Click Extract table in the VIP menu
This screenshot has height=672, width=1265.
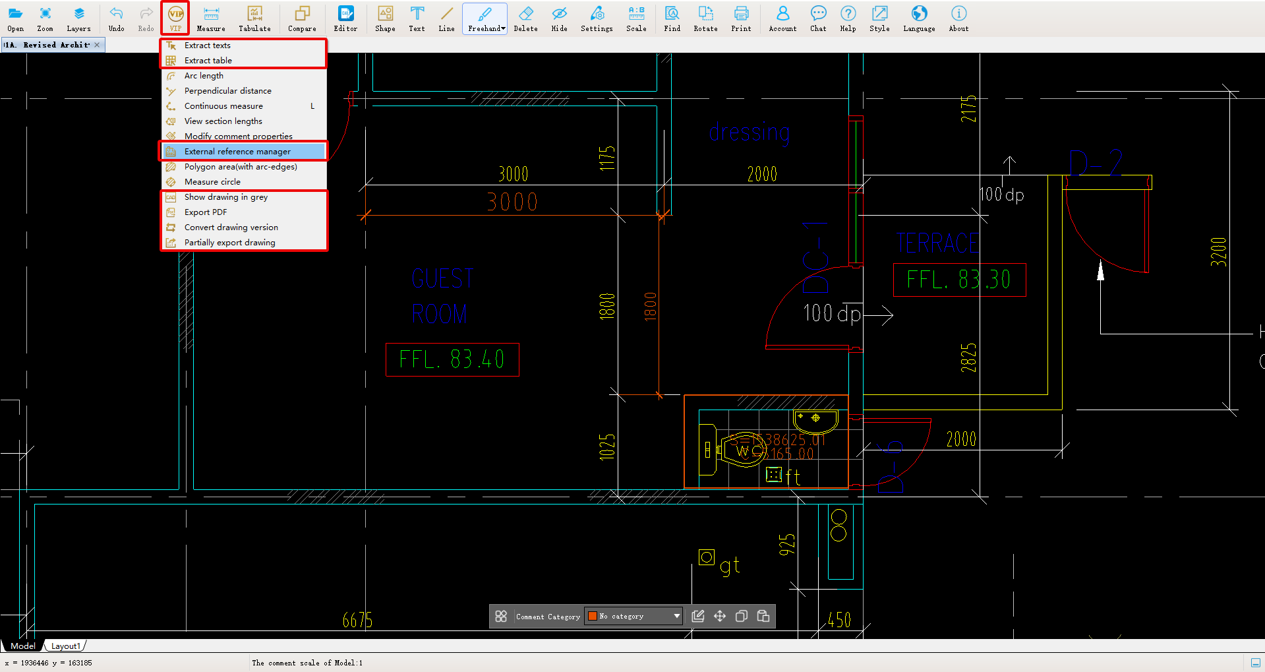click(208, 61)
